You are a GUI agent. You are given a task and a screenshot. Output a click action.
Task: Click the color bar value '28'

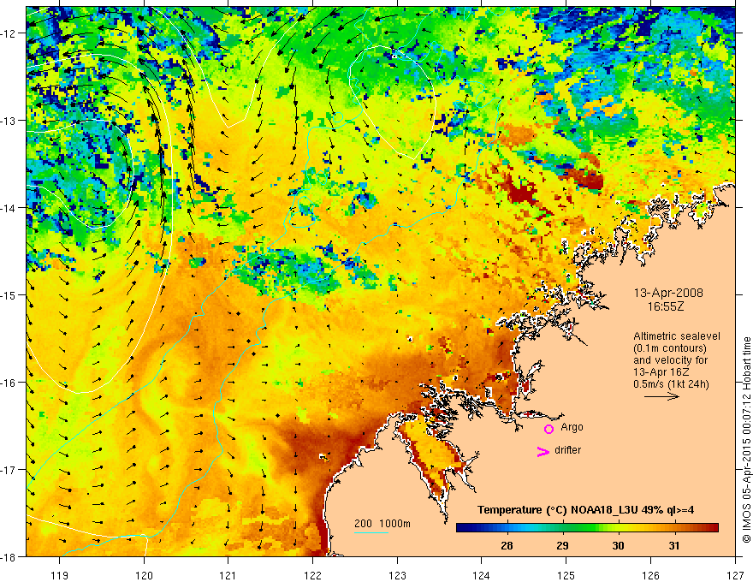507,545
